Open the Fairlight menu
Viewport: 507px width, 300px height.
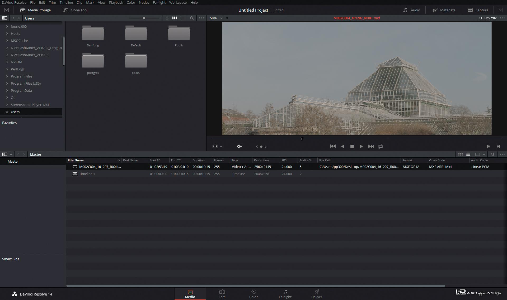click(159, 2)
